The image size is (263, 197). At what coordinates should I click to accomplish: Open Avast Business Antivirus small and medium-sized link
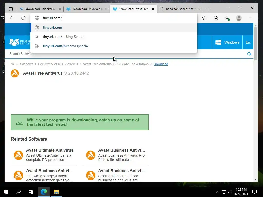click(121, 171)
